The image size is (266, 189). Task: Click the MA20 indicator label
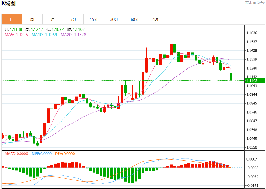click(x=73, y=35)
